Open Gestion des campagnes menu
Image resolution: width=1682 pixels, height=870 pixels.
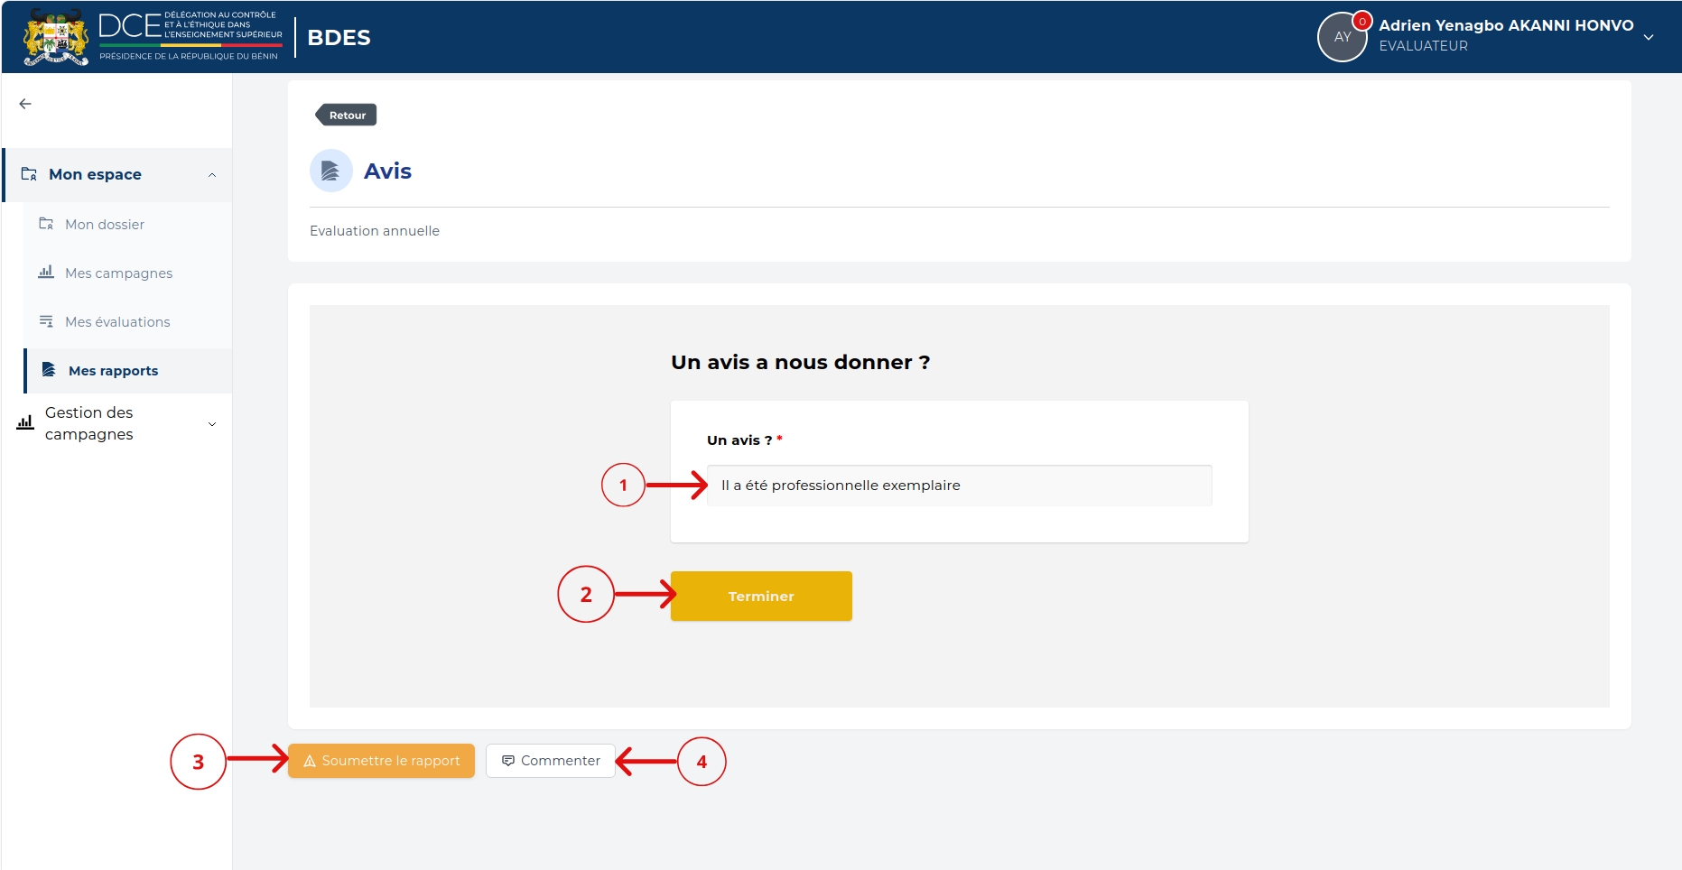coord(117,423)
